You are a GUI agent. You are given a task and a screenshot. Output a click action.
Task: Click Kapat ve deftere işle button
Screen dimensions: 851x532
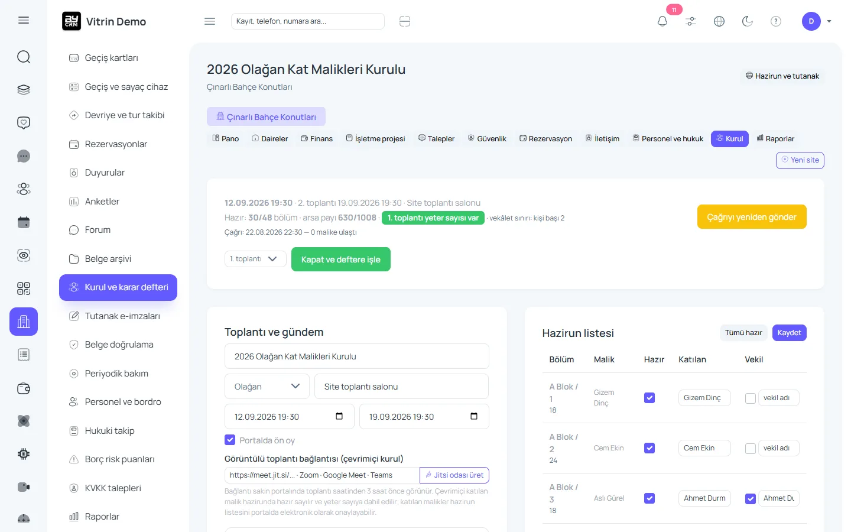pos(341,259)
